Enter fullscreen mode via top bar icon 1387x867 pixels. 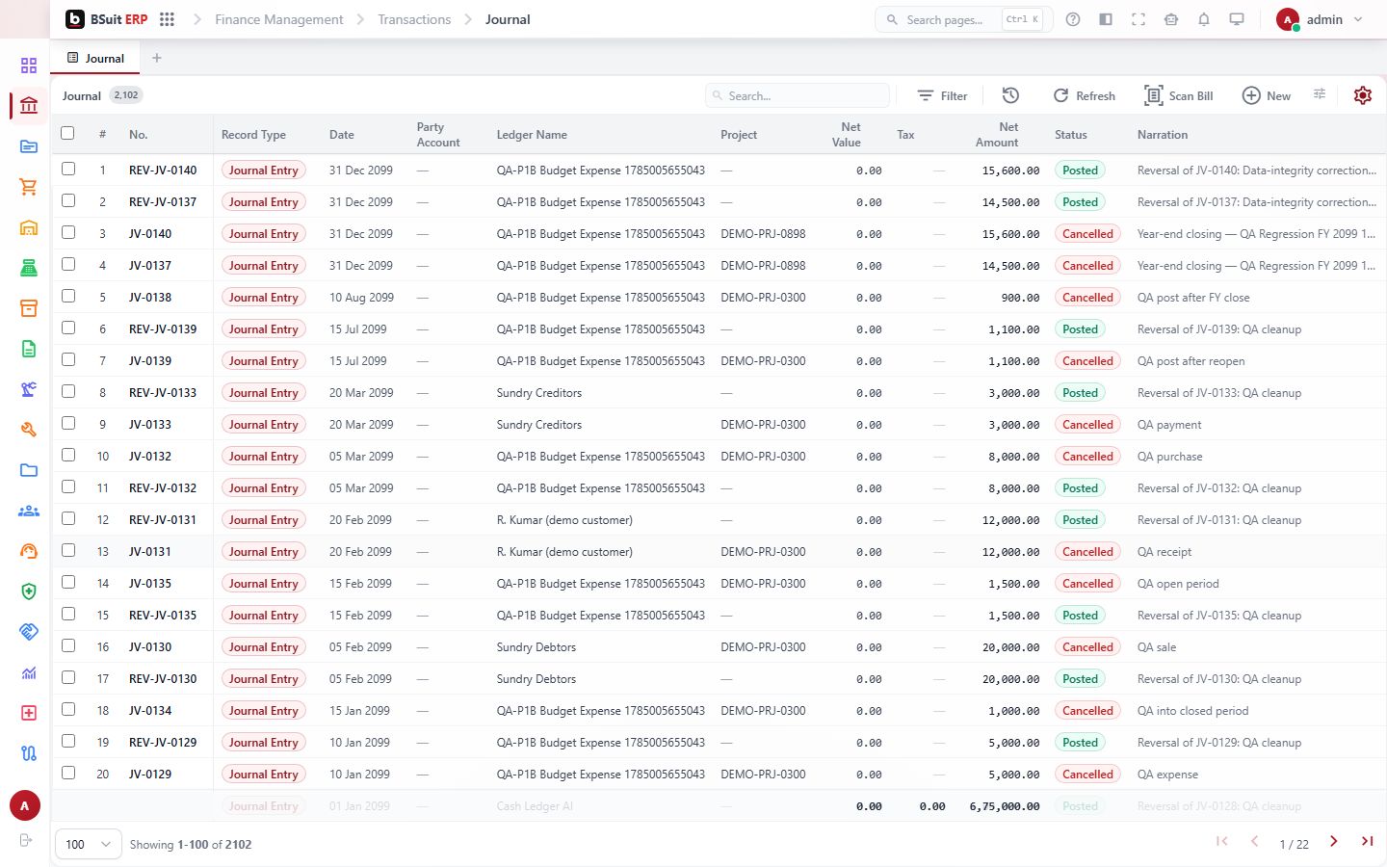(1138, 19)
